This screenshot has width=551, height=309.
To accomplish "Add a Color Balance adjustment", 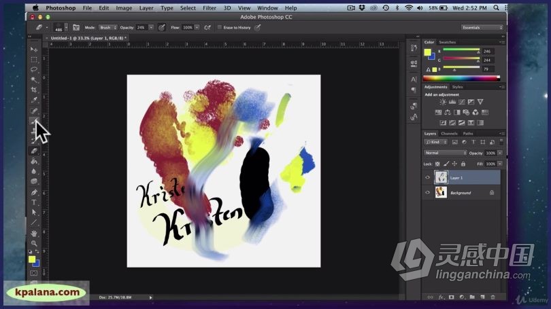I will 448,112.
